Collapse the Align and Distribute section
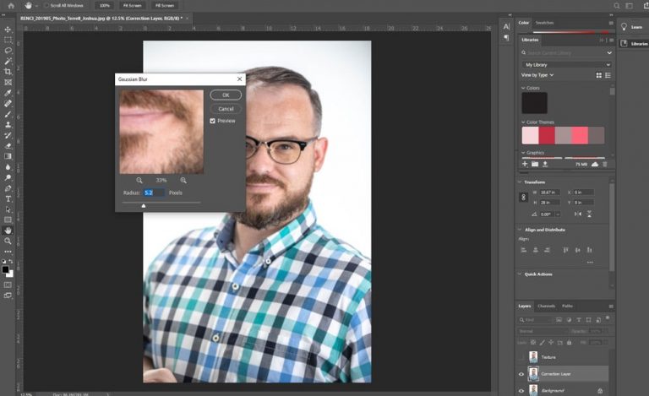The image size is (649, 396). coord(518,230)
